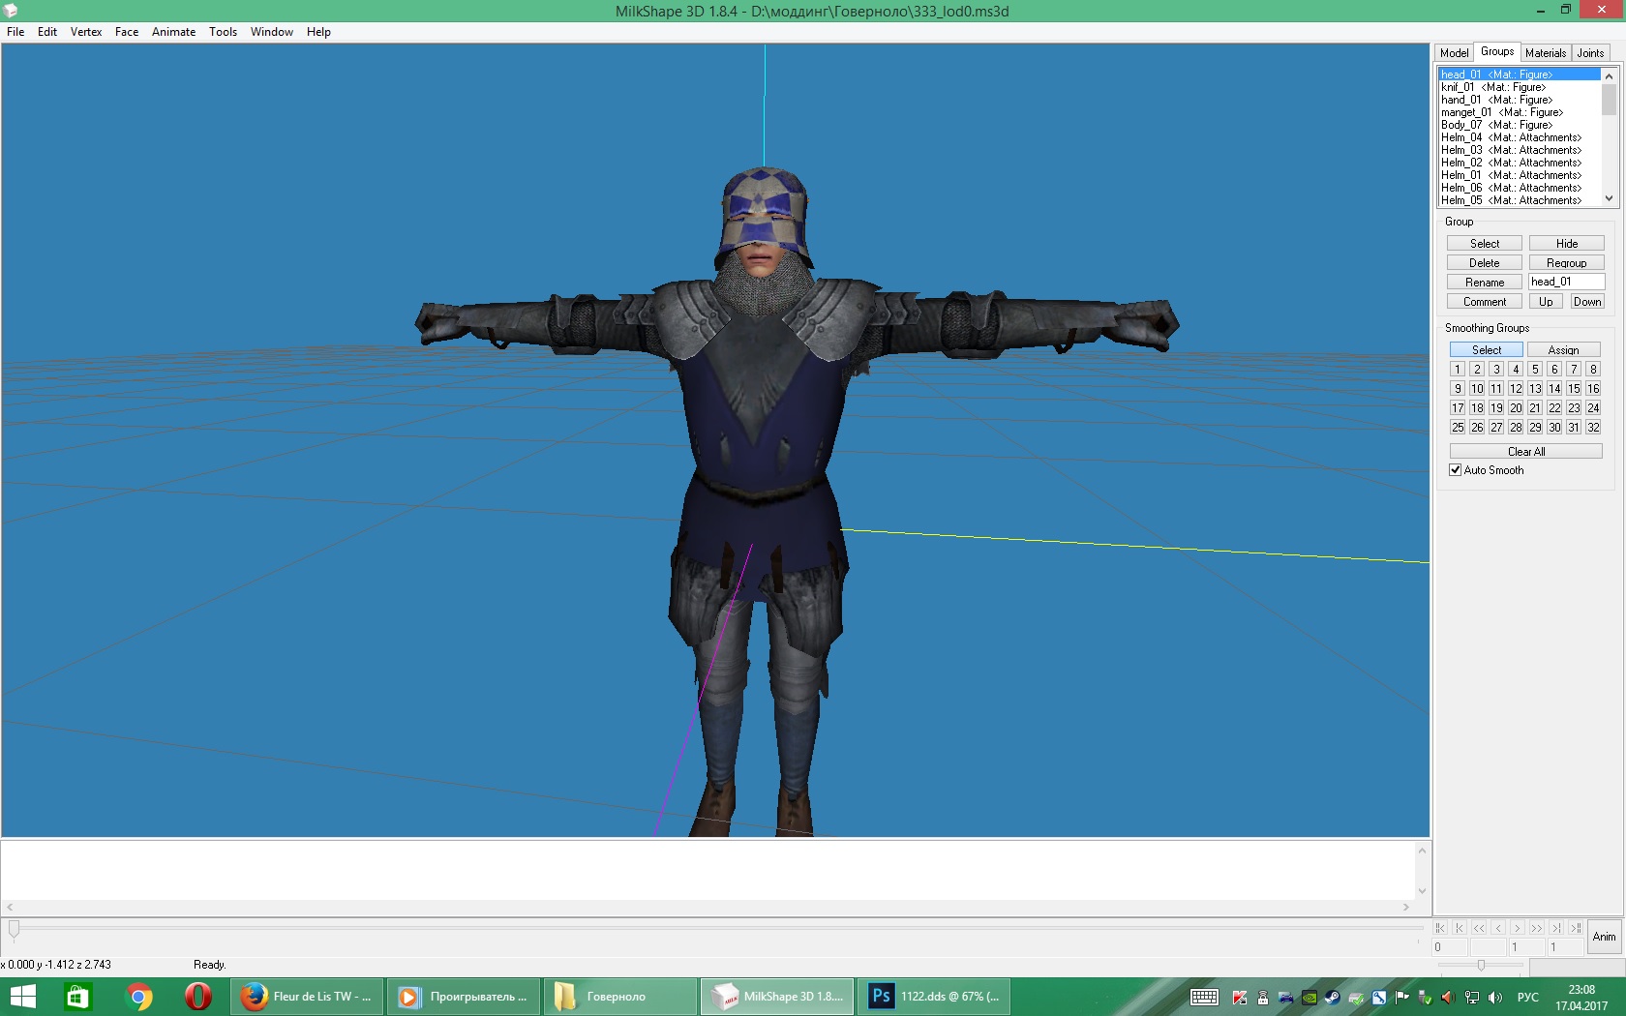
Task: Switch to Photoshop 1122.dds window
Action: (x=934, y=997)
